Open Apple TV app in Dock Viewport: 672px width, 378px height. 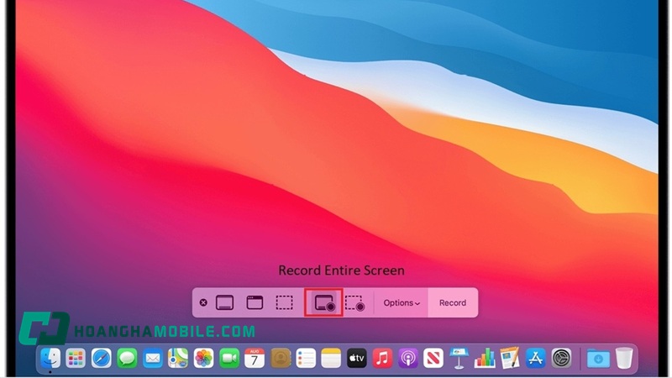[x=357, y=359]
